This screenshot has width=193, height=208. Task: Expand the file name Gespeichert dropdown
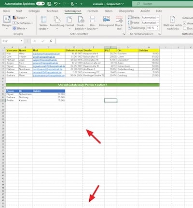[123, 4]
